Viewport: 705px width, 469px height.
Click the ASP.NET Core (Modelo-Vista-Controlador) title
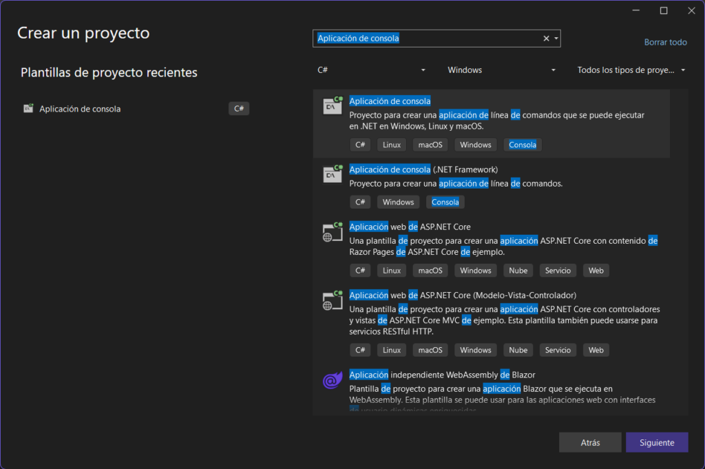pos(463,295)
